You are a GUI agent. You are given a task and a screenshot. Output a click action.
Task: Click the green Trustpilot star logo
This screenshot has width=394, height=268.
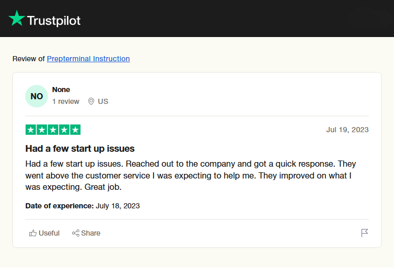16,19
